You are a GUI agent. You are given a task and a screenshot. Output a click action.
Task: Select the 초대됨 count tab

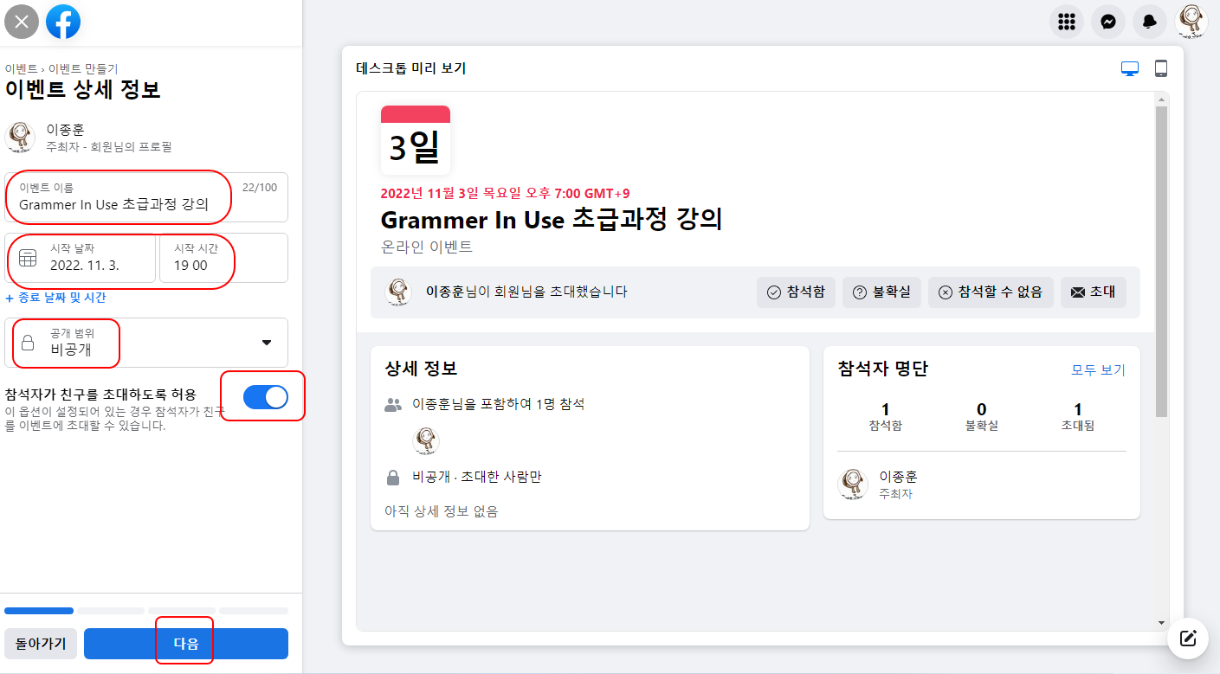[1078, 417]
